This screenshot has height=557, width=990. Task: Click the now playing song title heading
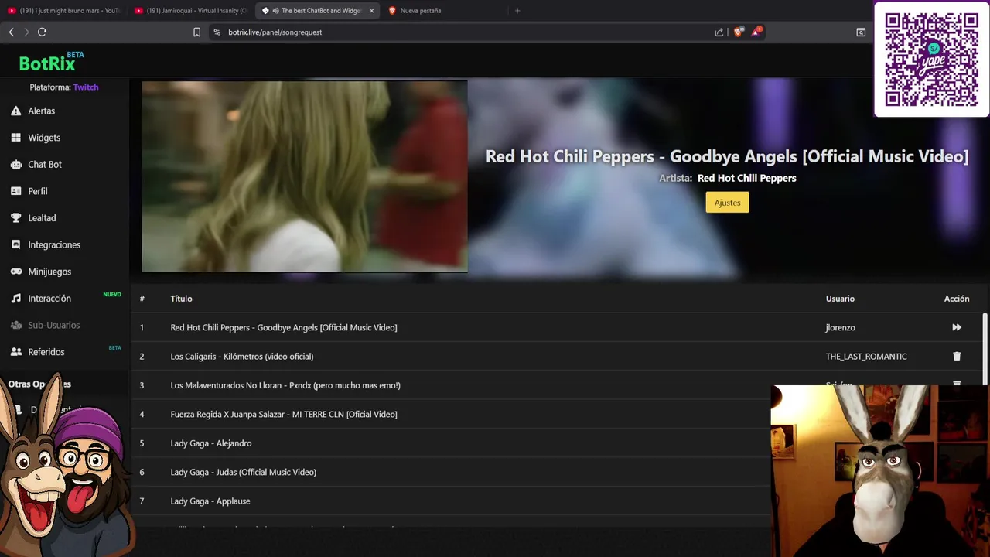pyautogui.click(x=727, y=156)
